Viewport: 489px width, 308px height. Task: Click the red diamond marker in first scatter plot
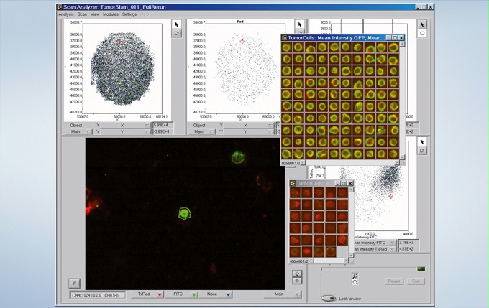click(x=119, y=41)
